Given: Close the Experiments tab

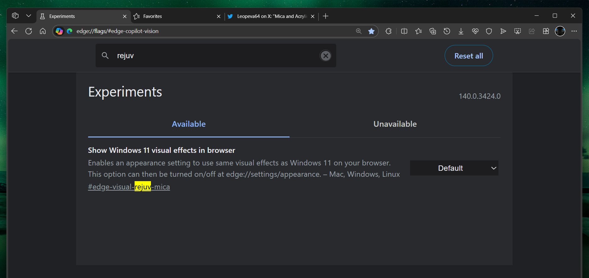Looking at the screenshot, I should pyautogui.click(x=125, y=16).
